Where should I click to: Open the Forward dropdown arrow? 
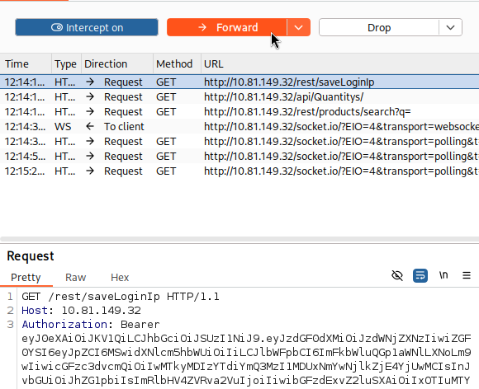(298, 27)
